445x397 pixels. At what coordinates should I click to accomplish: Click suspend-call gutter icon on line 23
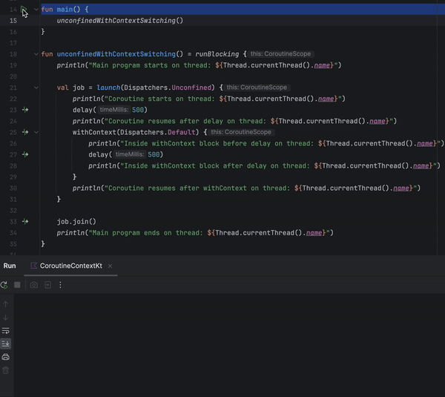[x=24, y=110]
